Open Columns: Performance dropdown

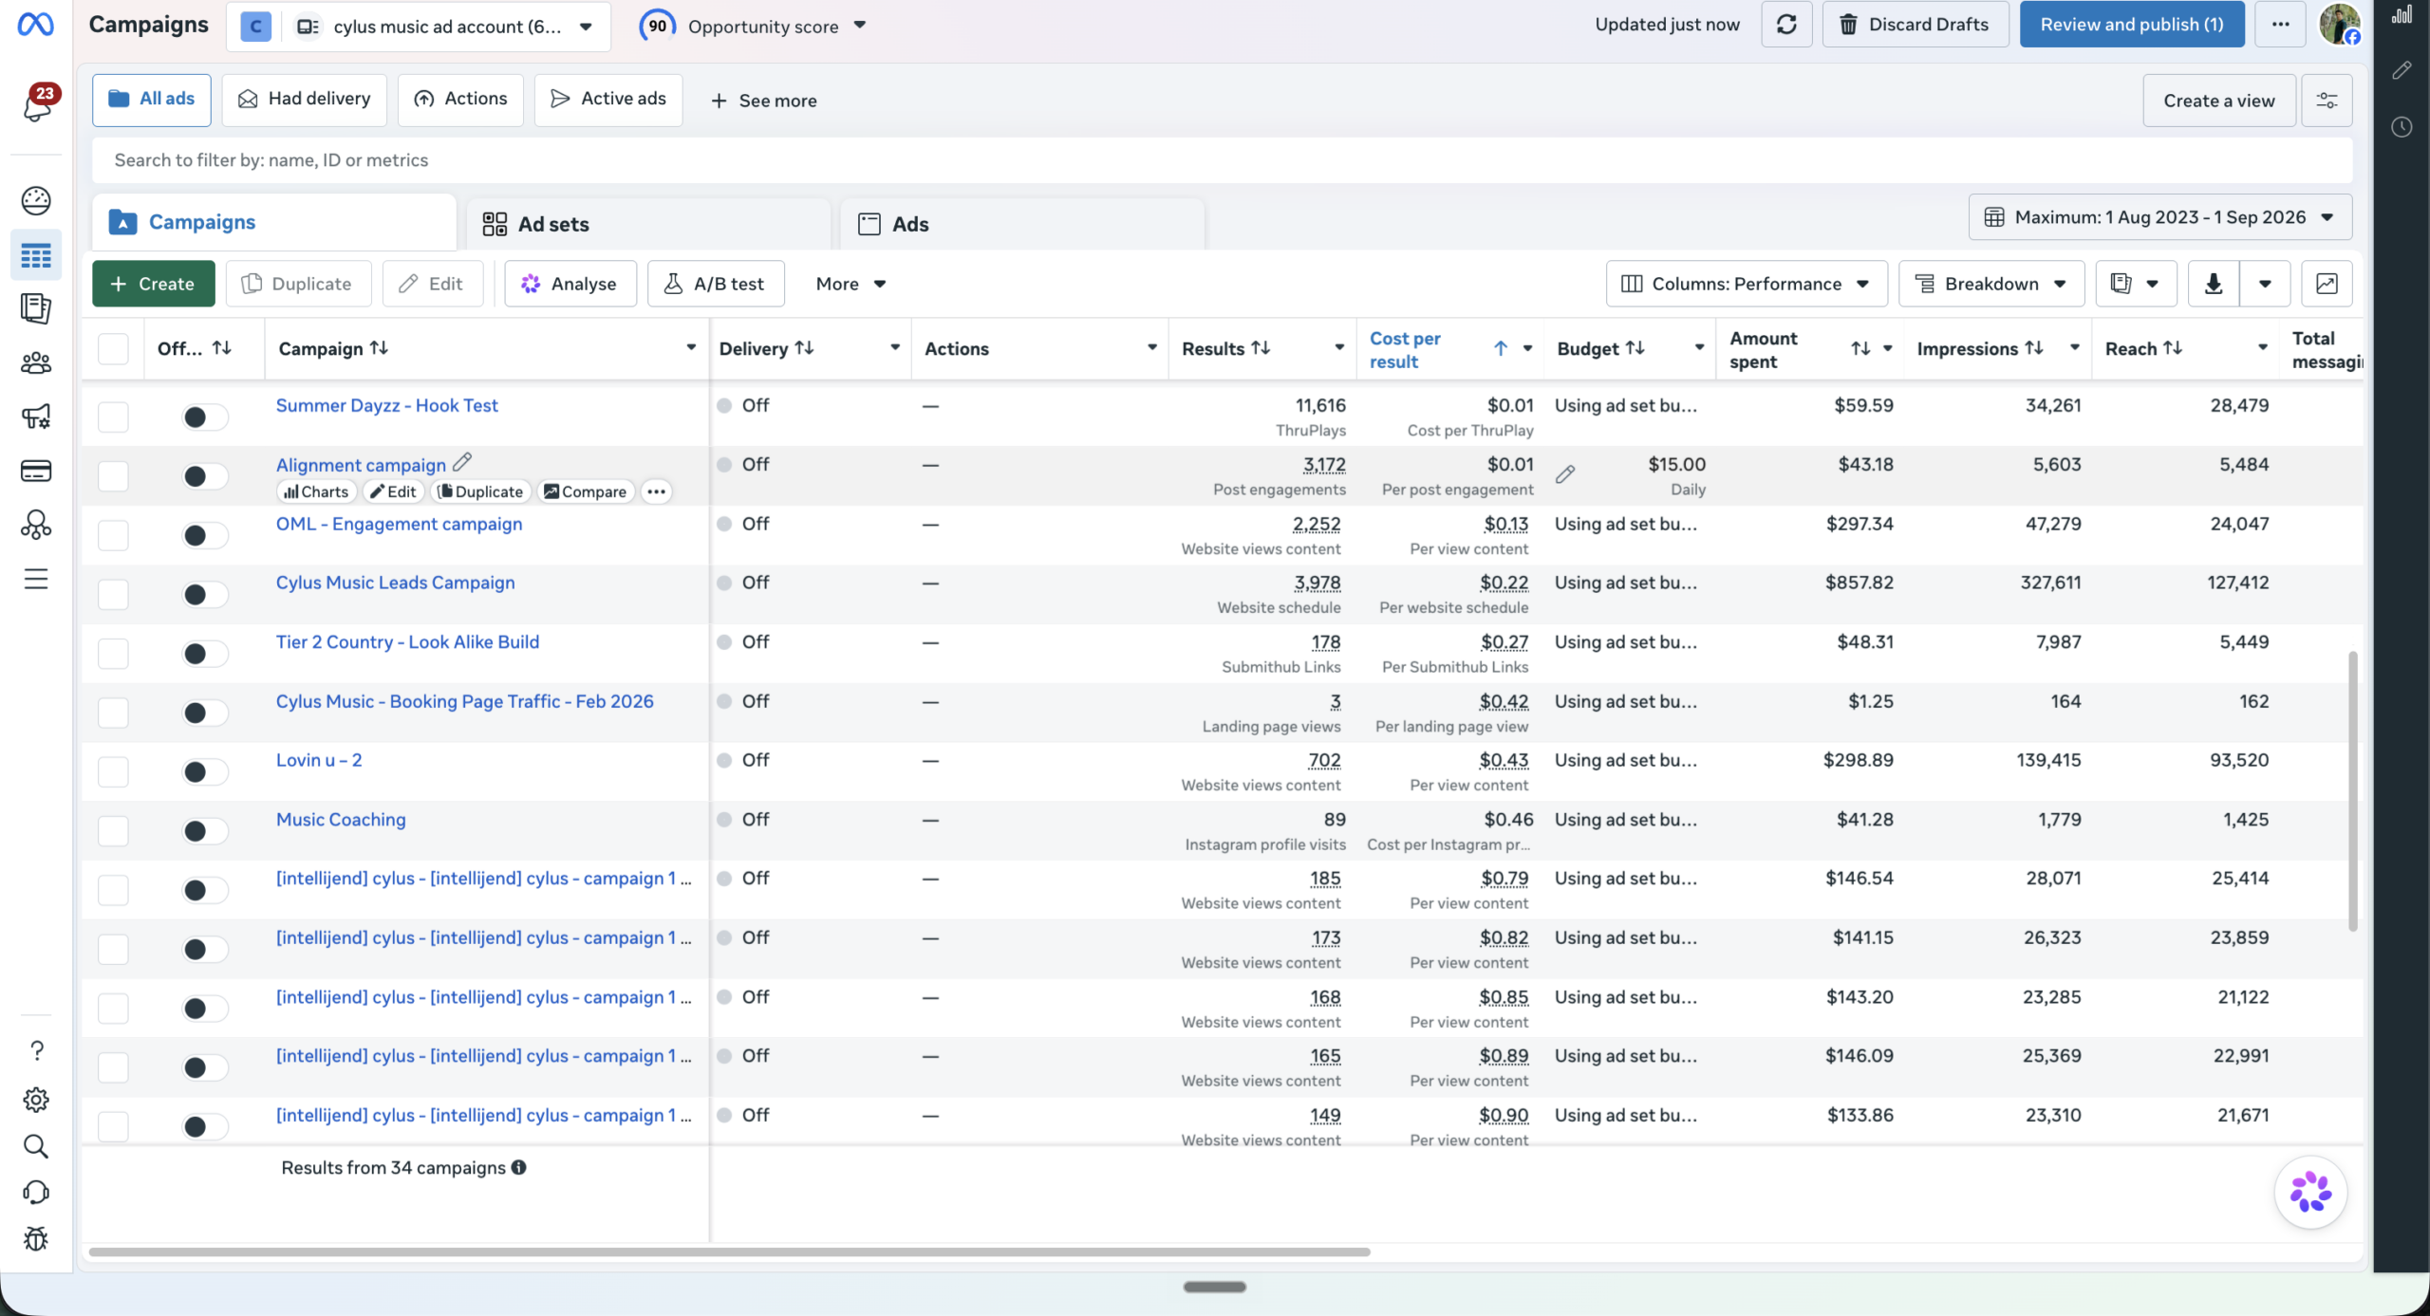tap(1746, 284)
